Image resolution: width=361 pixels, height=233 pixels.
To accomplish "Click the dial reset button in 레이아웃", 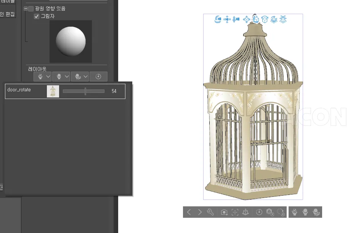I will coord(98,77).
